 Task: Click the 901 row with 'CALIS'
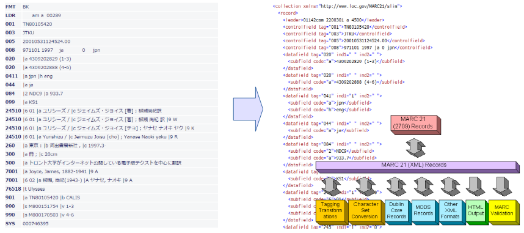(111, 198)
